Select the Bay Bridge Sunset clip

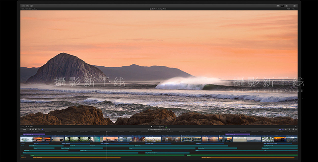pyautogui.click(x=210, y=139)
